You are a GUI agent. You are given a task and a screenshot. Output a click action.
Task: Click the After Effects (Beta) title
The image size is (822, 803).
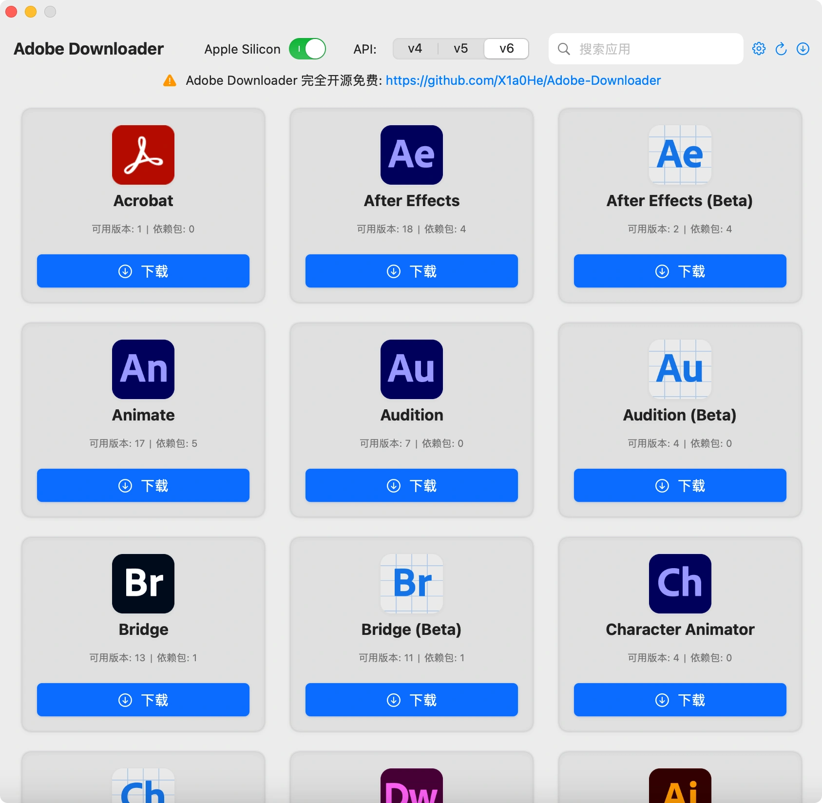pyautogui.click(x=680, y=201)
